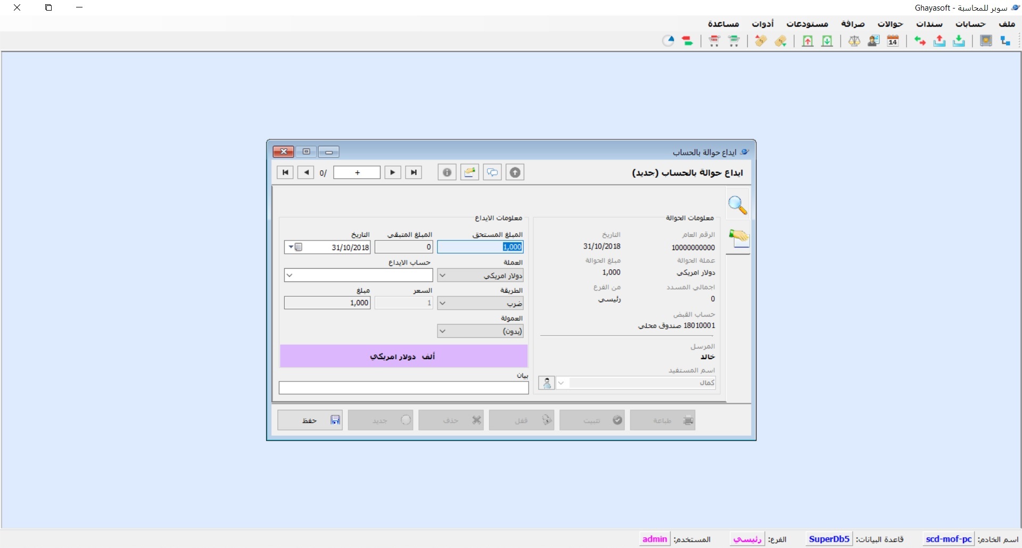Image resolution: width=1022 pixels, height=548 pixels.
Task: Open the safe vault toolbar icon
Action: pyautogui.click(x=986, y=41)
